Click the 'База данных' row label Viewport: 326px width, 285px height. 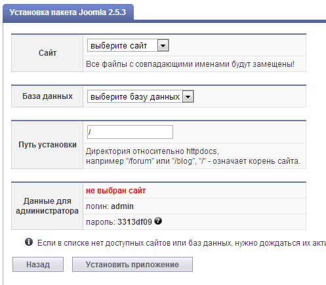click(47, 96)
